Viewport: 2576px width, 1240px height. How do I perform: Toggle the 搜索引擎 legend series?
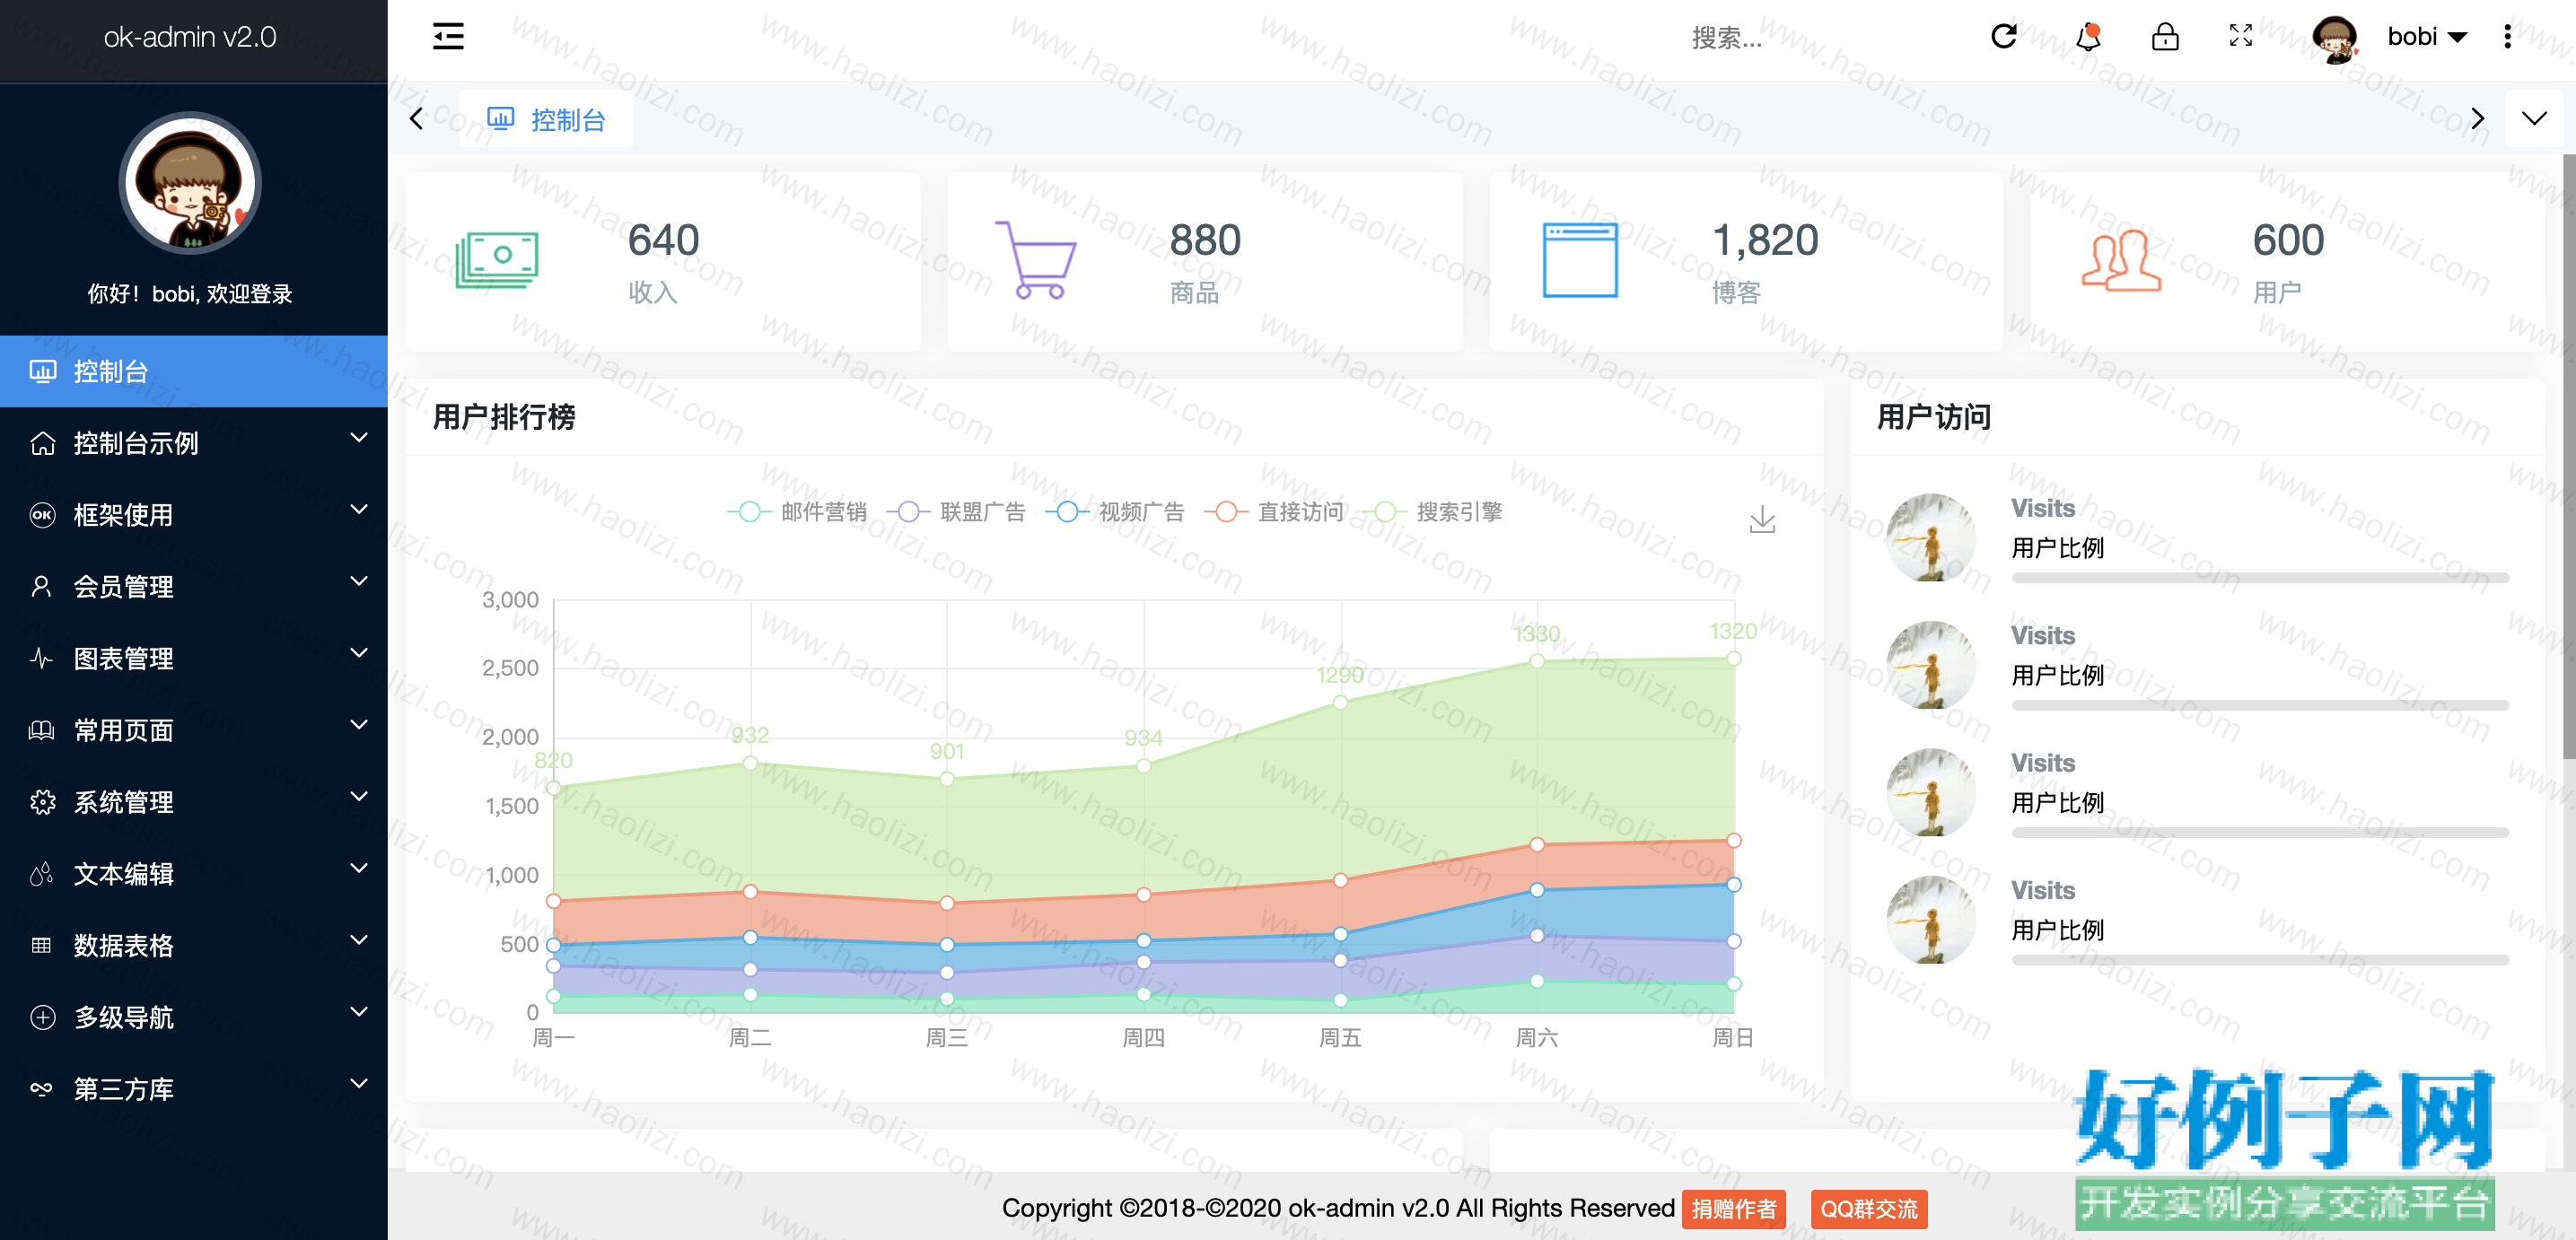[1433, 512]
